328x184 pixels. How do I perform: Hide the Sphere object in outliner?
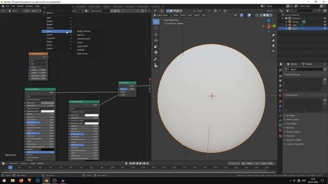(325, 29)
